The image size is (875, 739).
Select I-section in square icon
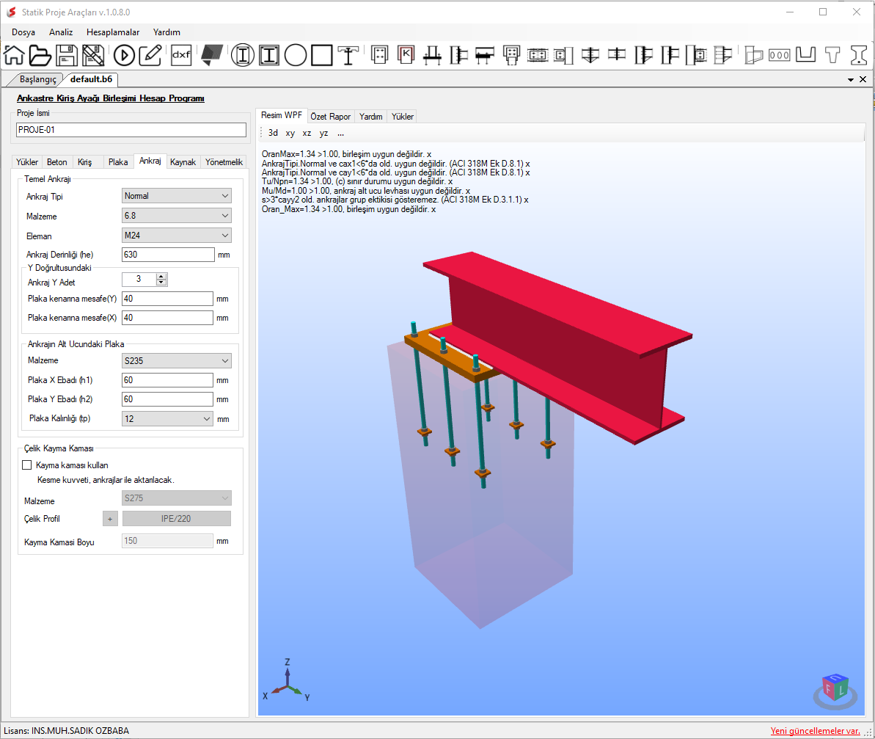[269, 55]
